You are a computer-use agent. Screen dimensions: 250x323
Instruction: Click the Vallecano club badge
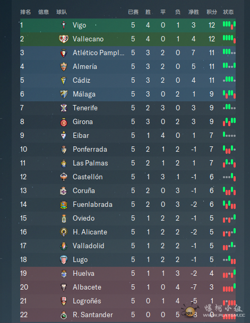pyautogui.click(x=64, y=39)
